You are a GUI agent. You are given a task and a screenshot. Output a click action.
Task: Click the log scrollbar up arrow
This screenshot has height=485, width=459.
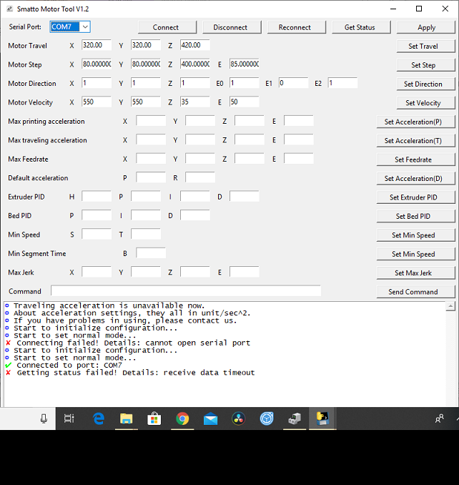pyautogui.click(x=450, y=306)
